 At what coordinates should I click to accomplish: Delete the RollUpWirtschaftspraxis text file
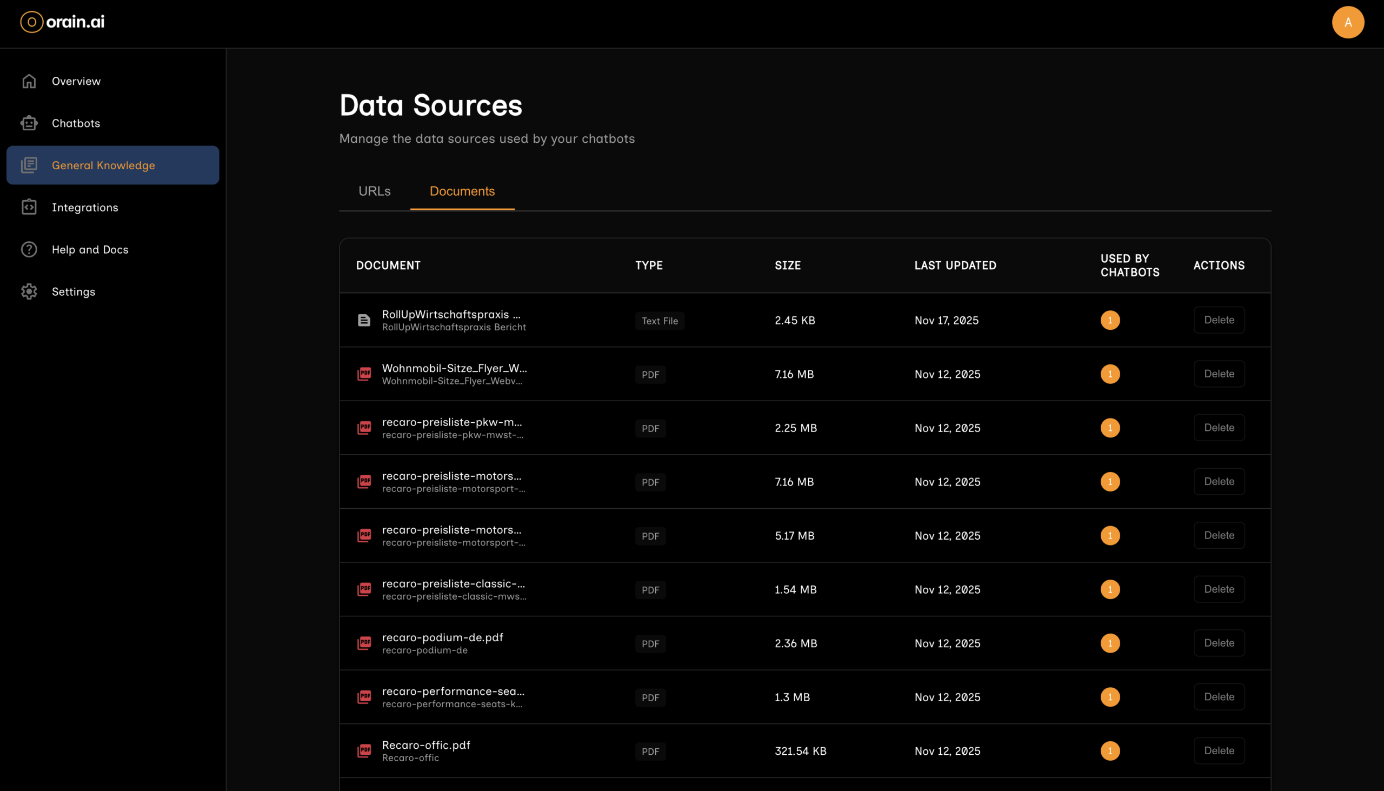(1219, 320)
